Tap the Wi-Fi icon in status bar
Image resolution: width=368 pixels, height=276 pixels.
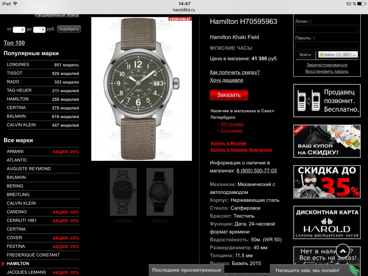[x=15, y=3]
